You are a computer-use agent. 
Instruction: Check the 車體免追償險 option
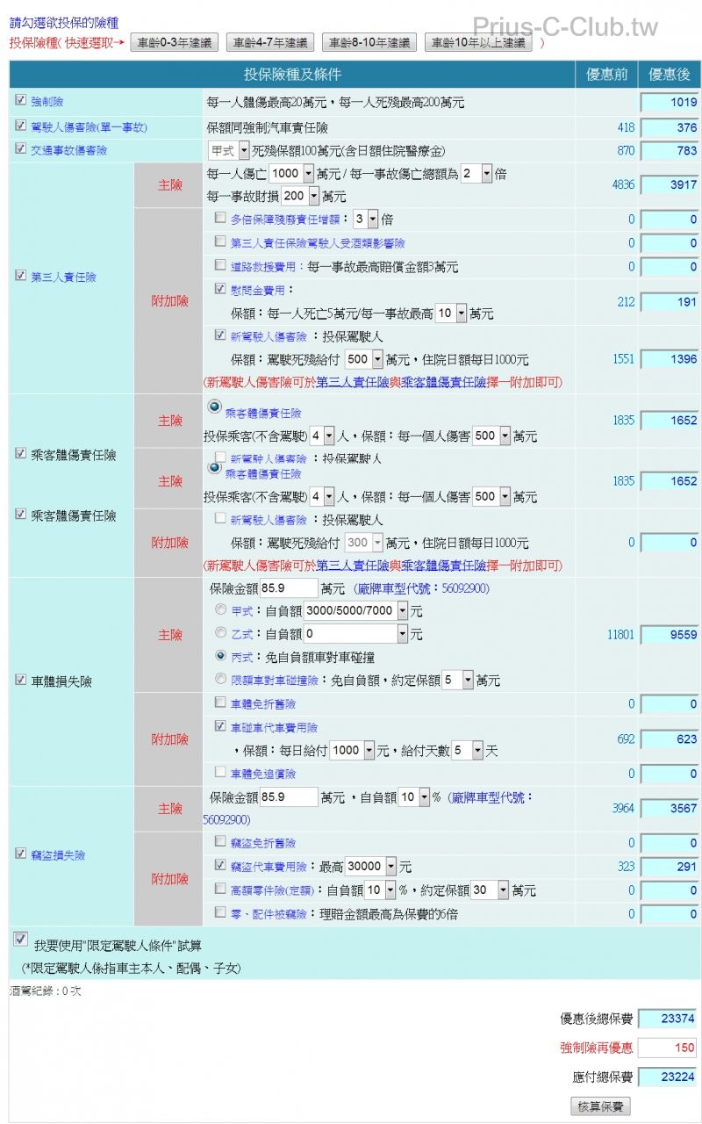coord(220,772)
